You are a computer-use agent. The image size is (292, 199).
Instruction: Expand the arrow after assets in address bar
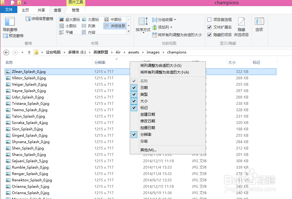[143, 52]
